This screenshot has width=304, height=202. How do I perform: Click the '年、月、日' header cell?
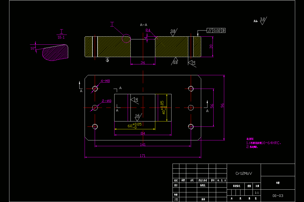click(221, 181)
